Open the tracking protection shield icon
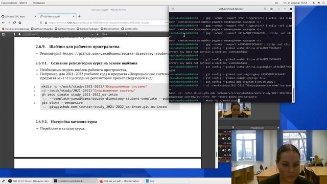Image resolution: width=327 pixels, height=184 pixels. tap(41, 22)
